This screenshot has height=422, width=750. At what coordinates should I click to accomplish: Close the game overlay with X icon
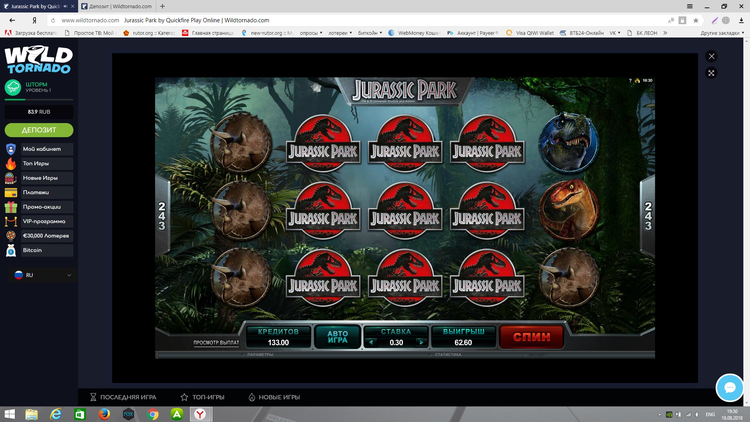[711, 56]
